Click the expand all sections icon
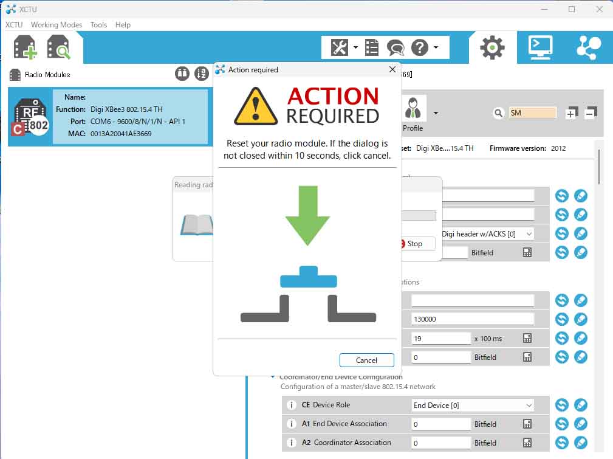Screen dimensions: 613x459 tap(572, 113)
